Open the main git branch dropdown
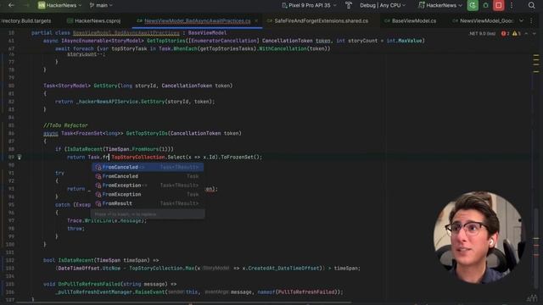The width and height of the screenshot is (543, 305). [x=101, y=5]
